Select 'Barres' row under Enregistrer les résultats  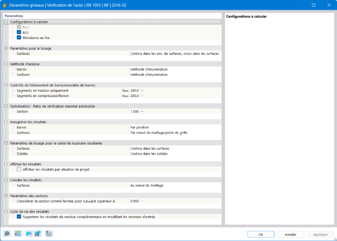point(115,128)
